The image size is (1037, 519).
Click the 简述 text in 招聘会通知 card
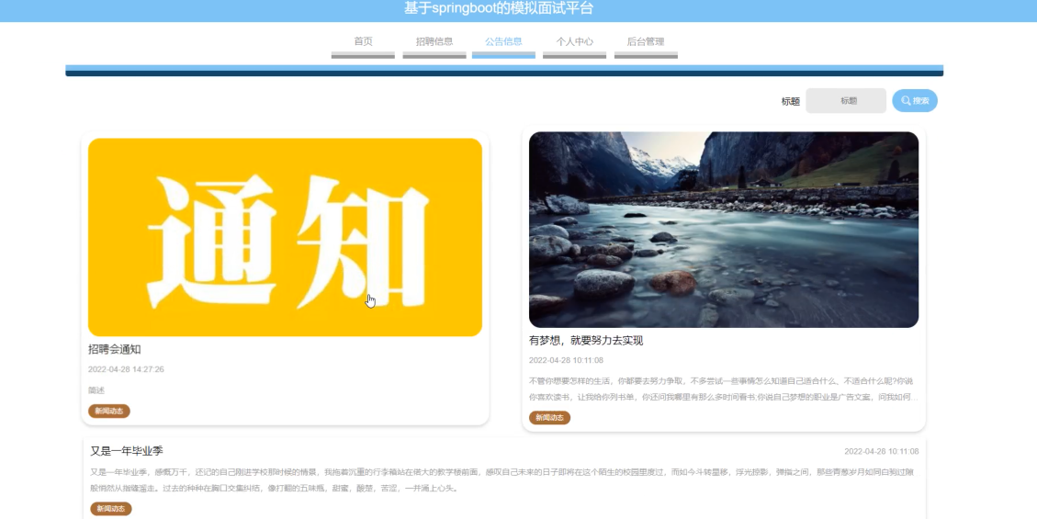(96, 390)
